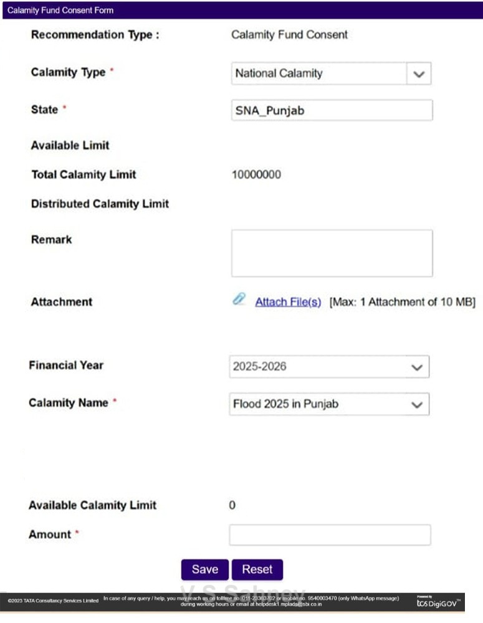This screenshot has width=483, height=623.
Task: Expand the Financial Year dropdown
Action: point(416,367)
